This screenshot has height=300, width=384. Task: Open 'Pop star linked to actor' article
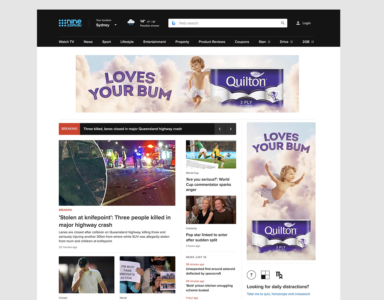(206, 237)
